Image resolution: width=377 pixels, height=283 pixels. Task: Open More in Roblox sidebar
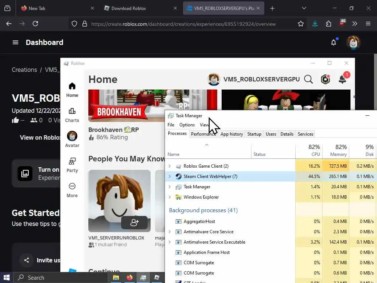(x=72, y=190)
